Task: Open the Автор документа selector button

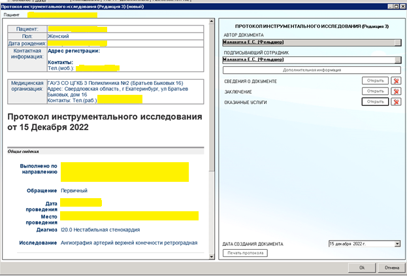Action: click(x=398, y=43)
